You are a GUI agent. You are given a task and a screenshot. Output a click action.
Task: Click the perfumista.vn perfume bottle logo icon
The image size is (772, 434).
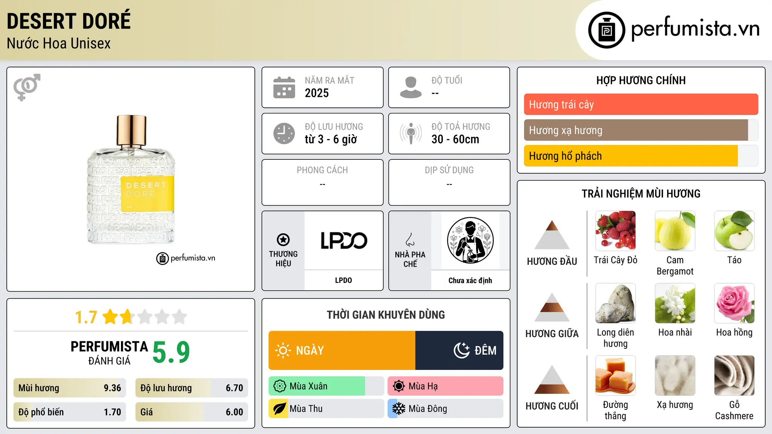tap(607, 30)
